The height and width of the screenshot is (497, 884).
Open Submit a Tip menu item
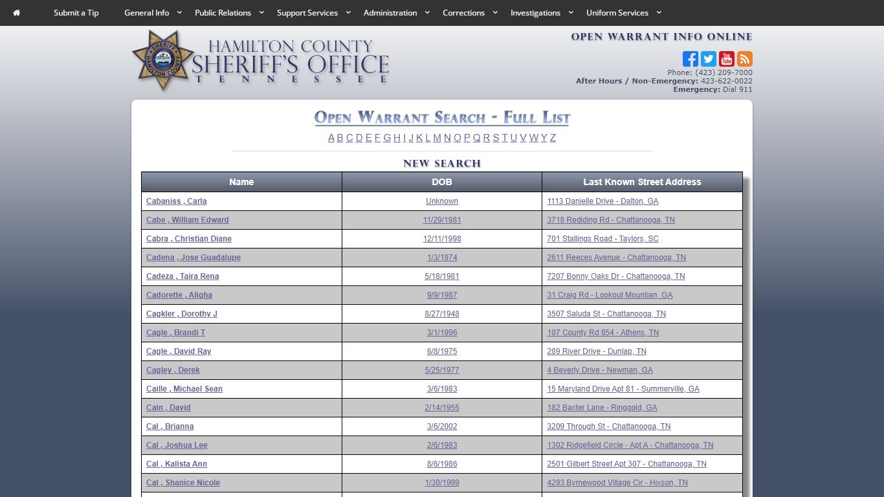[76, 12]
